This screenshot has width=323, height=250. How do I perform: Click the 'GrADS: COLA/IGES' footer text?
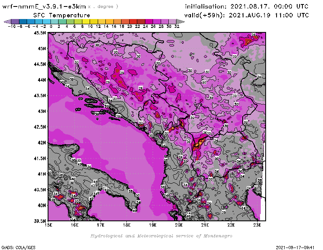(x=18, y=248)
